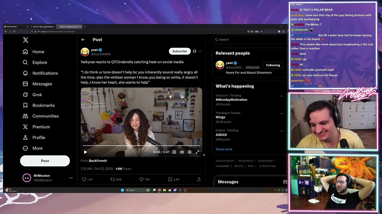Image resolution: width=382 pixels, height=214 pixels.
Task: Play the Valkyrae video
Action: [85, 152]
